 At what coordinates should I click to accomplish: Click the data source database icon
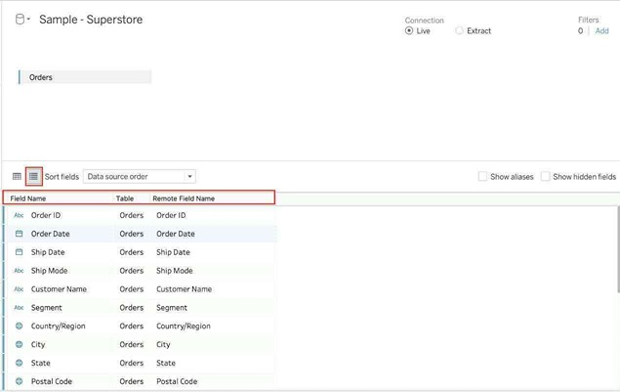coord(20,20)
